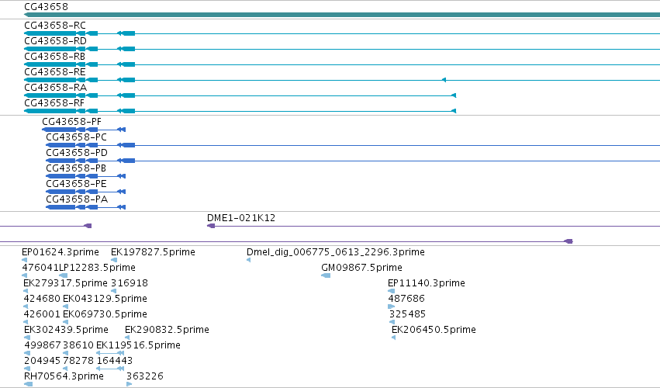The width and height of the screenshot is (660, 388).
Task: Open Dmel_dig_006775_0613_2296.3prime label
Action: coord(336,252)
